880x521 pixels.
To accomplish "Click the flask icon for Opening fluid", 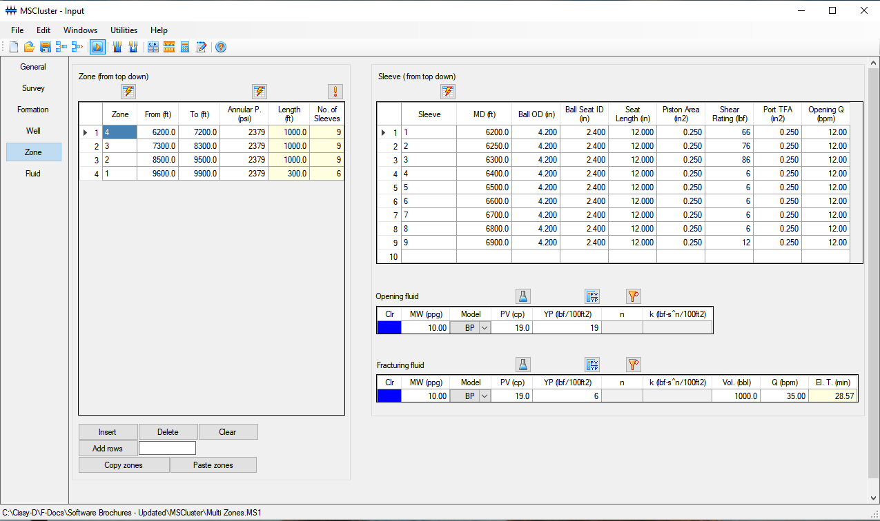I will (x=523, y=296).
